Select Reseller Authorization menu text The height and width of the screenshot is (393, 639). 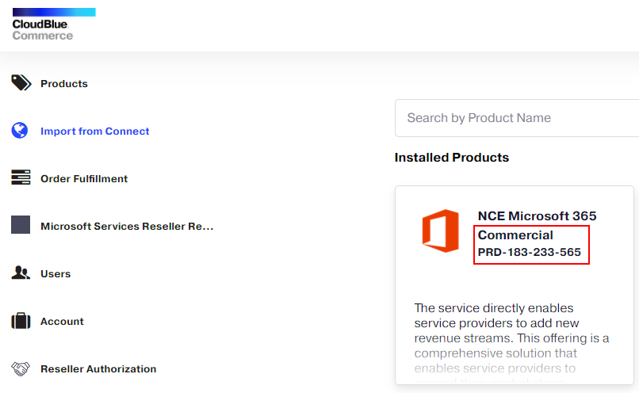(x=98, y=369)
